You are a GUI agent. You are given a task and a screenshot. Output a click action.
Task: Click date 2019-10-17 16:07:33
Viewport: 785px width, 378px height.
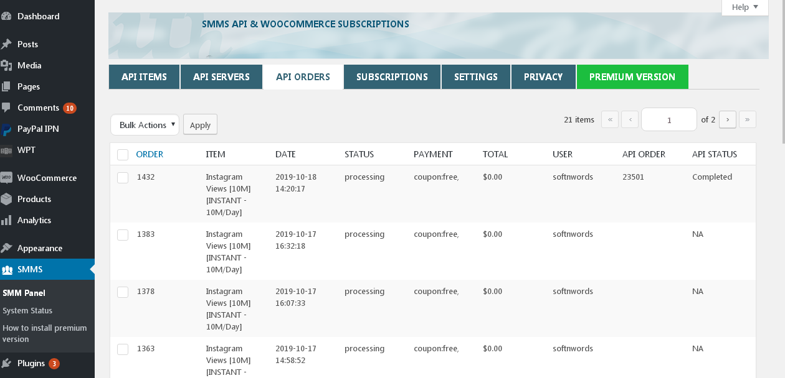click(296, 297)
